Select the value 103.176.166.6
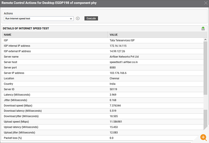The width and height of the screenshot is (209, 143). tap(118, 73)
